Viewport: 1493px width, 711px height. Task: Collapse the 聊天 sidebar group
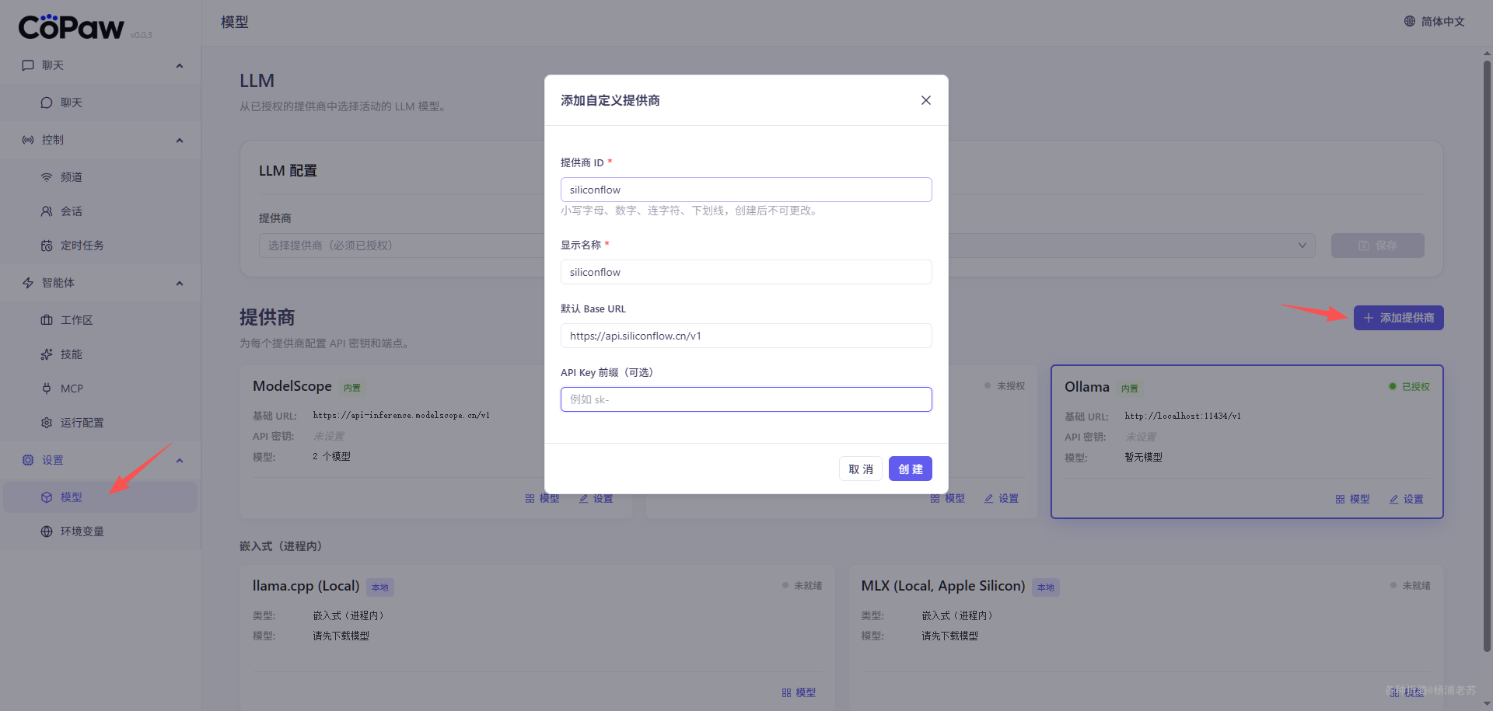coord(180,65)
